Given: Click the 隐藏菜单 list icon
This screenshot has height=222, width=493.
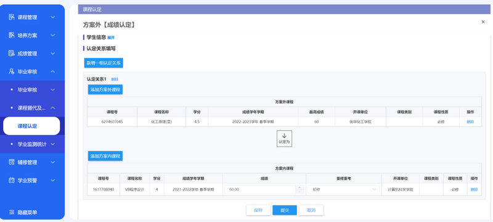Looking at the screenshot, I should [x=12, y=212].
